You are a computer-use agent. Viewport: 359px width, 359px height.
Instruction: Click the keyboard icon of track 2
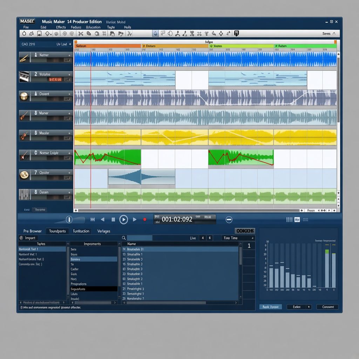(x=24, y=77)
